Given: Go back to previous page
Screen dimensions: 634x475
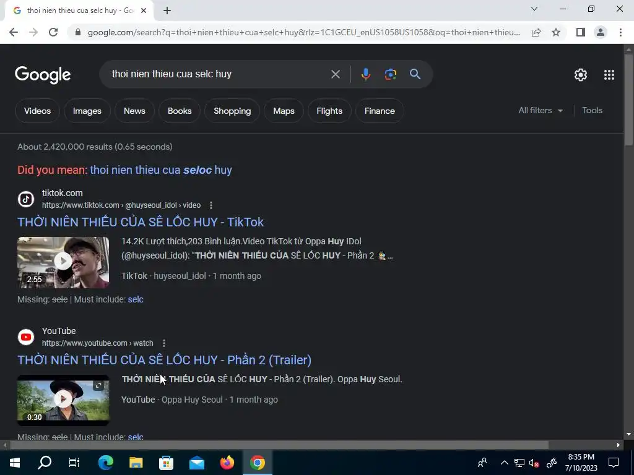Looking at the screenshot, I should pos(14,32).
